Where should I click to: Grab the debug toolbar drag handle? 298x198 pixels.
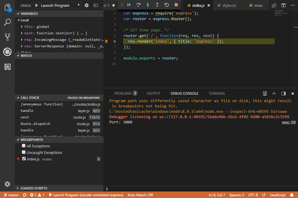coord(122,5)
